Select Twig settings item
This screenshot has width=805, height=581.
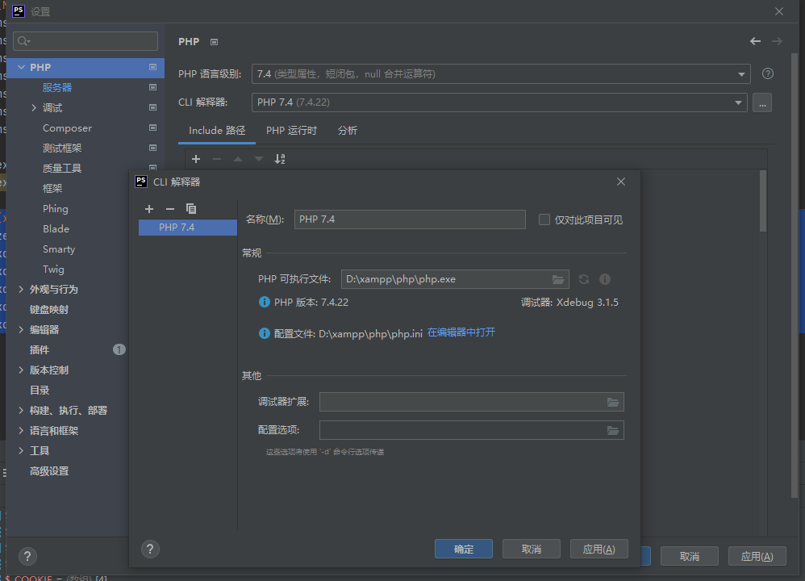click(53, 270)
